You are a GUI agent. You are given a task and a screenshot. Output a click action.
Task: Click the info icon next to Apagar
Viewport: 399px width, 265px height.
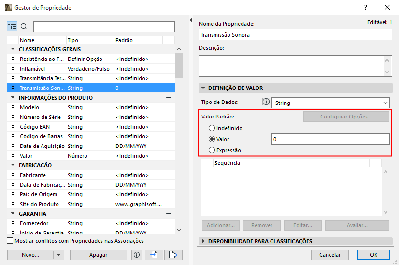click(x=137, y=255)
